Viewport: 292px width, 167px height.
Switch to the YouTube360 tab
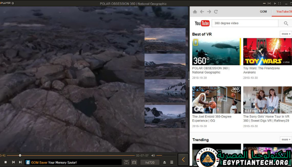click(282, 12)
